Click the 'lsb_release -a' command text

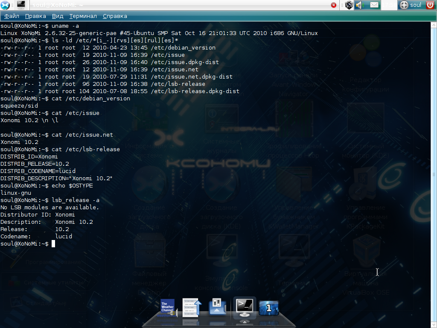76,200
